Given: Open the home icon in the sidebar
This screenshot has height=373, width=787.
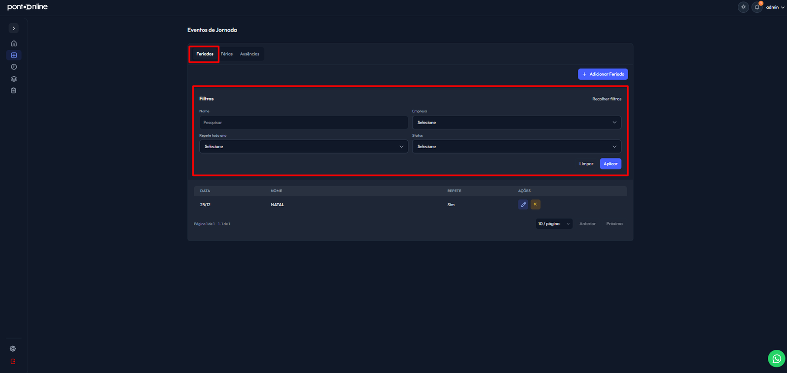Looking at the screenshot, I should click(14, 43).
